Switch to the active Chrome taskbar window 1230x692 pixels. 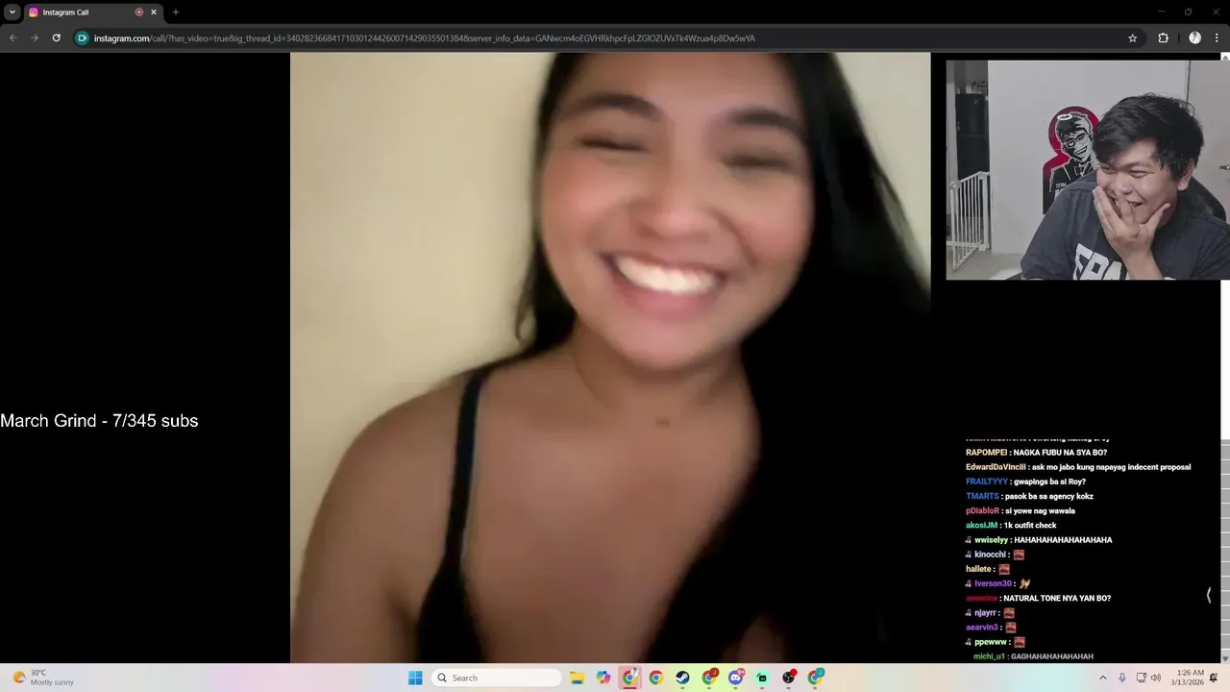point(630,678)
